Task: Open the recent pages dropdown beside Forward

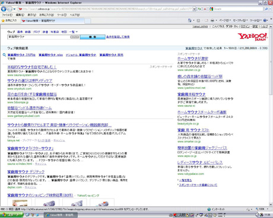Action: [x=14, y=9]
